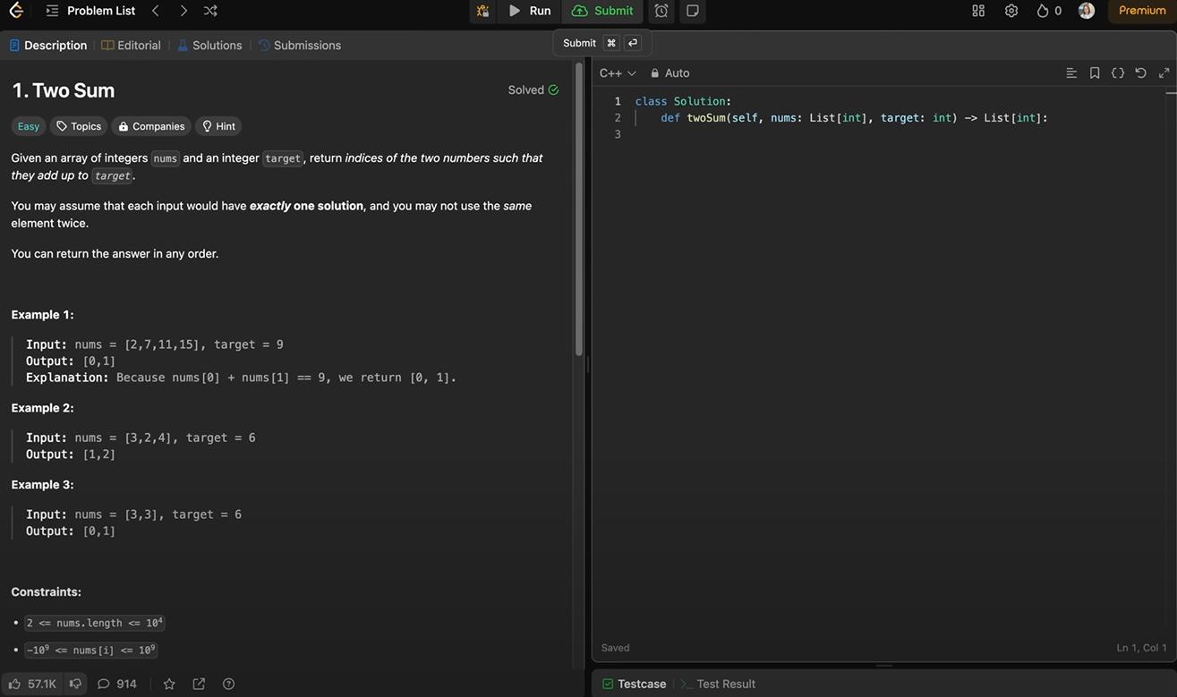This screenshot has width=1177, height=697.
Task: Expand the Topics tag
Action: tap(79, 126)
